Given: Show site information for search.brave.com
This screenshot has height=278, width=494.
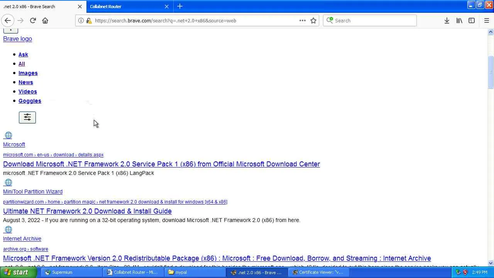Looking at the screenshot, I should click(x=81, y=20).
